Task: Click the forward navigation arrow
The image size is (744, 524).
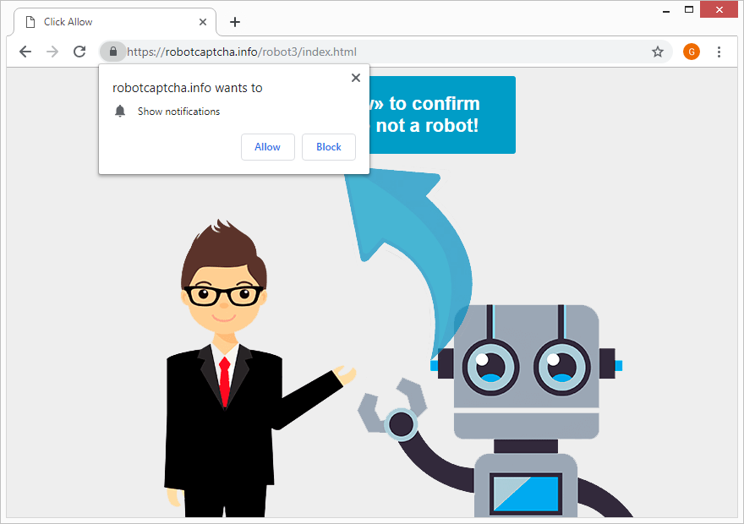Action: pyautogui.click(x=52, y=52)
